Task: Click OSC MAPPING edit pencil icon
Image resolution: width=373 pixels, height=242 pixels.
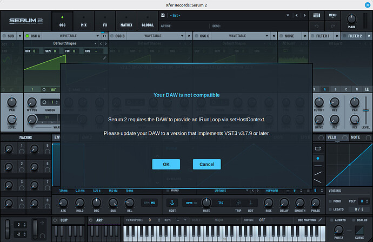Action: (320, 220)
